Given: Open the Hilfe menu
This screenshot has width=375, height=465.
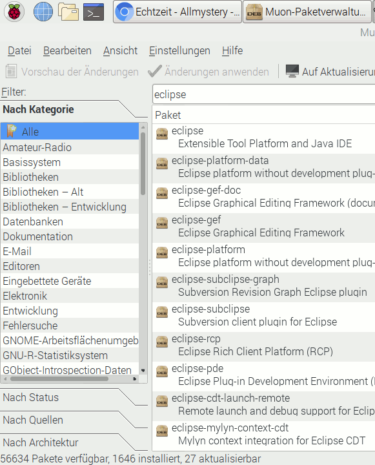Looking at the screenshot, I should (x=232, y=51).
